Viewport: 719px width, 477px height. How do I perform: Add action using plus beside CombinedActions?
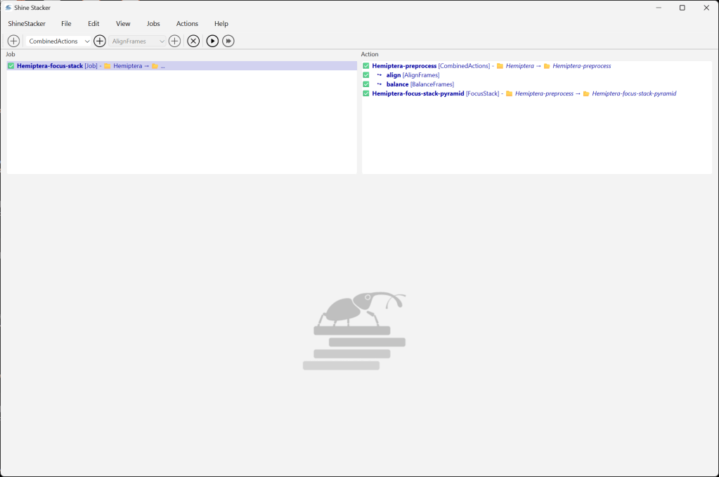[x=100, y=41]
